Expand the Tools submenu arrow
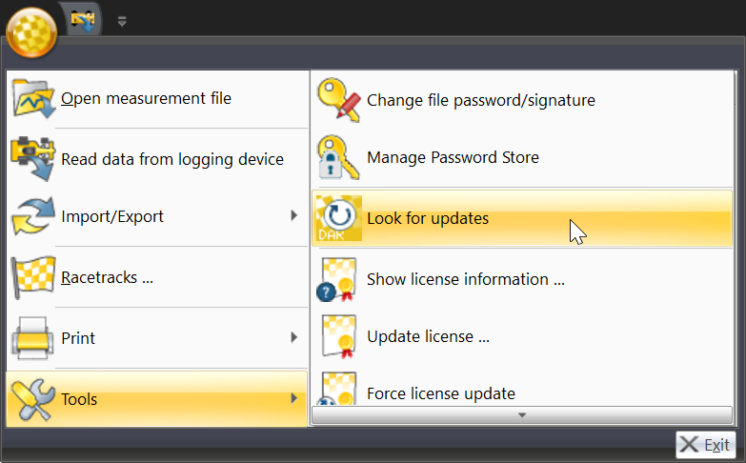The width and height of the screenshot is (746, 463). [294, 399]
